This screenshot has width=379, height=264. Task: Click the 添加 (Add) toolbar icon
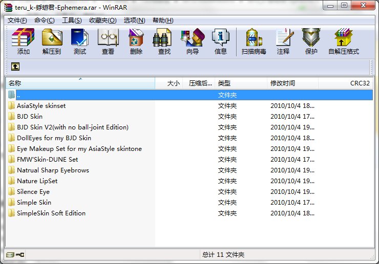(x=23, y=41)
